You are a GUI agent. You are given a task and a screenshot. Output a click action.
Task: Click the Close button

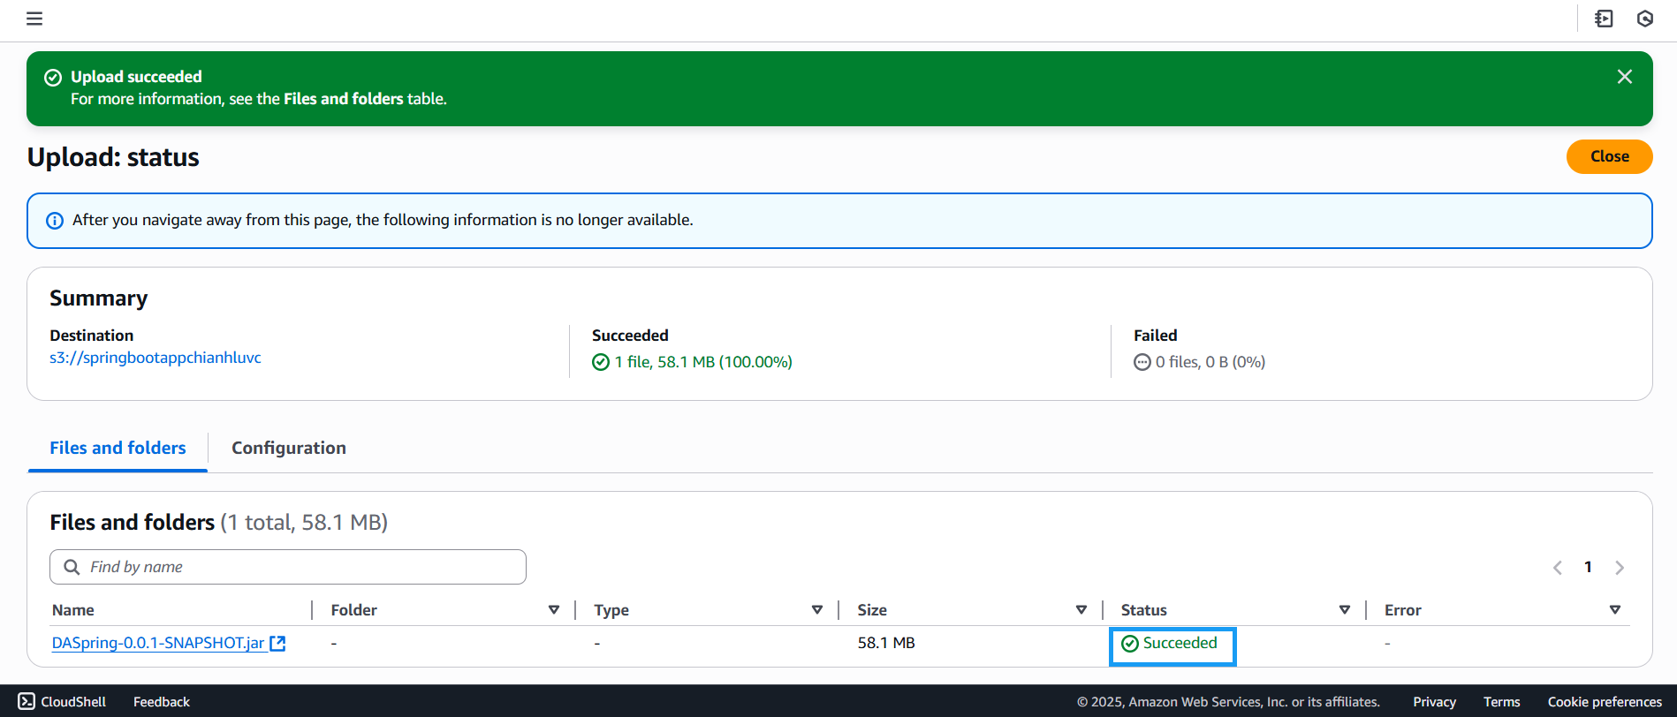tap(1609, 156)
